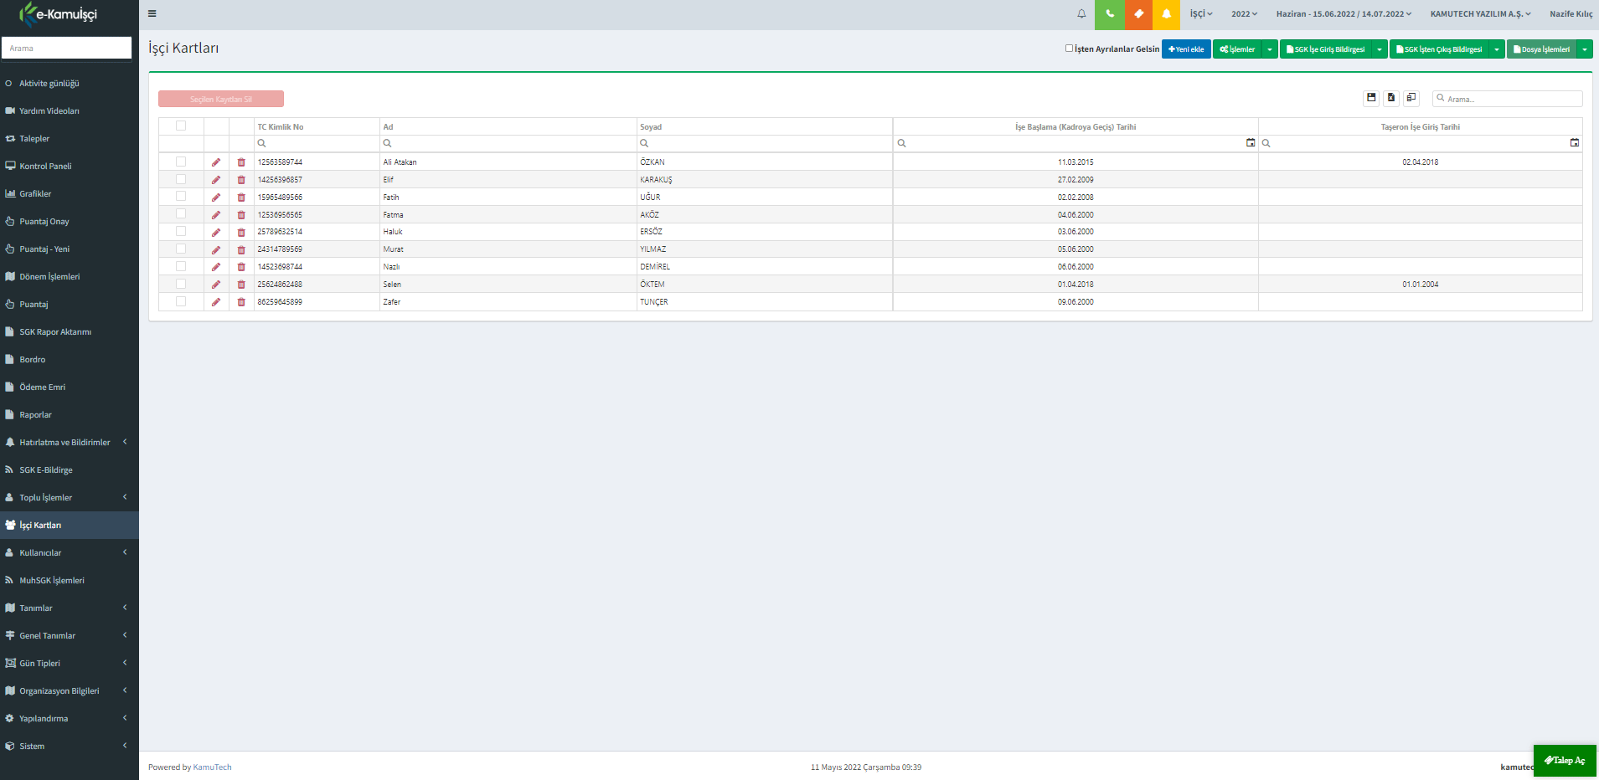The width and height of the screenshot is (1599, 780).
Task: Open the Haziran period dropdown
Action: (1344, 13)
